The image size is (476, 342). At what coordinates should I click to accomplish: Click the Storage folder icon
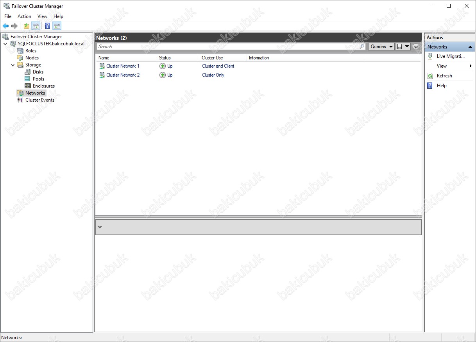(x=20, y=65)
